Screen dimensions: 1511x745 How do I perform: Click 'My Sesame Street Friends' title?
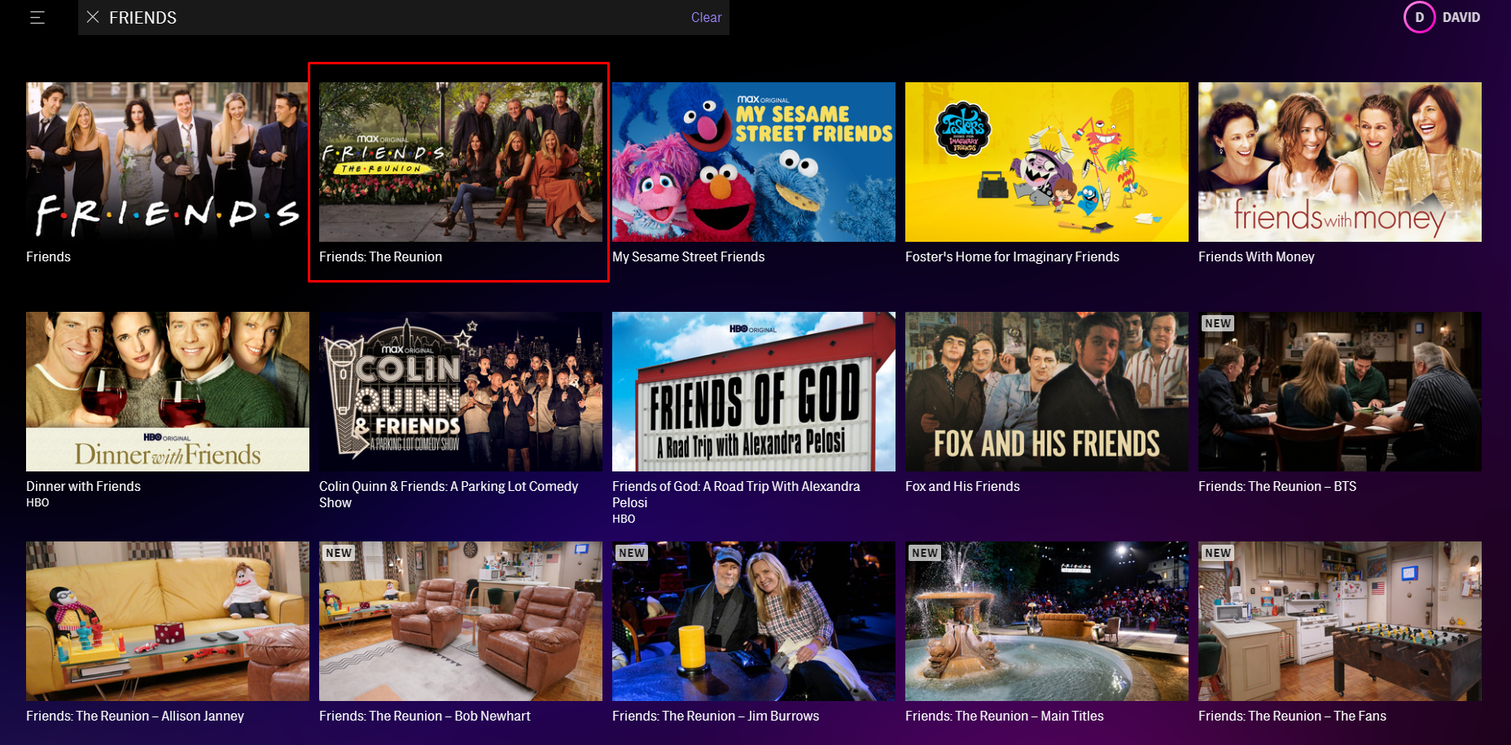point(688,256)
